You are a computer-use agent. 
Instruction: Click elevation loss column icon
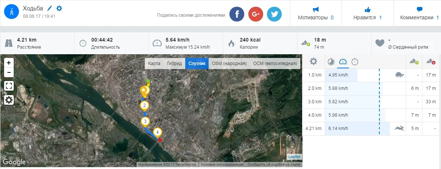point(430,61)
